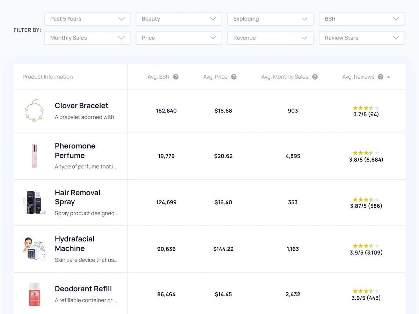Click the question mark next to Avg. Reviews
Viewport: 419px width, 314px height.
pos(381,77)
